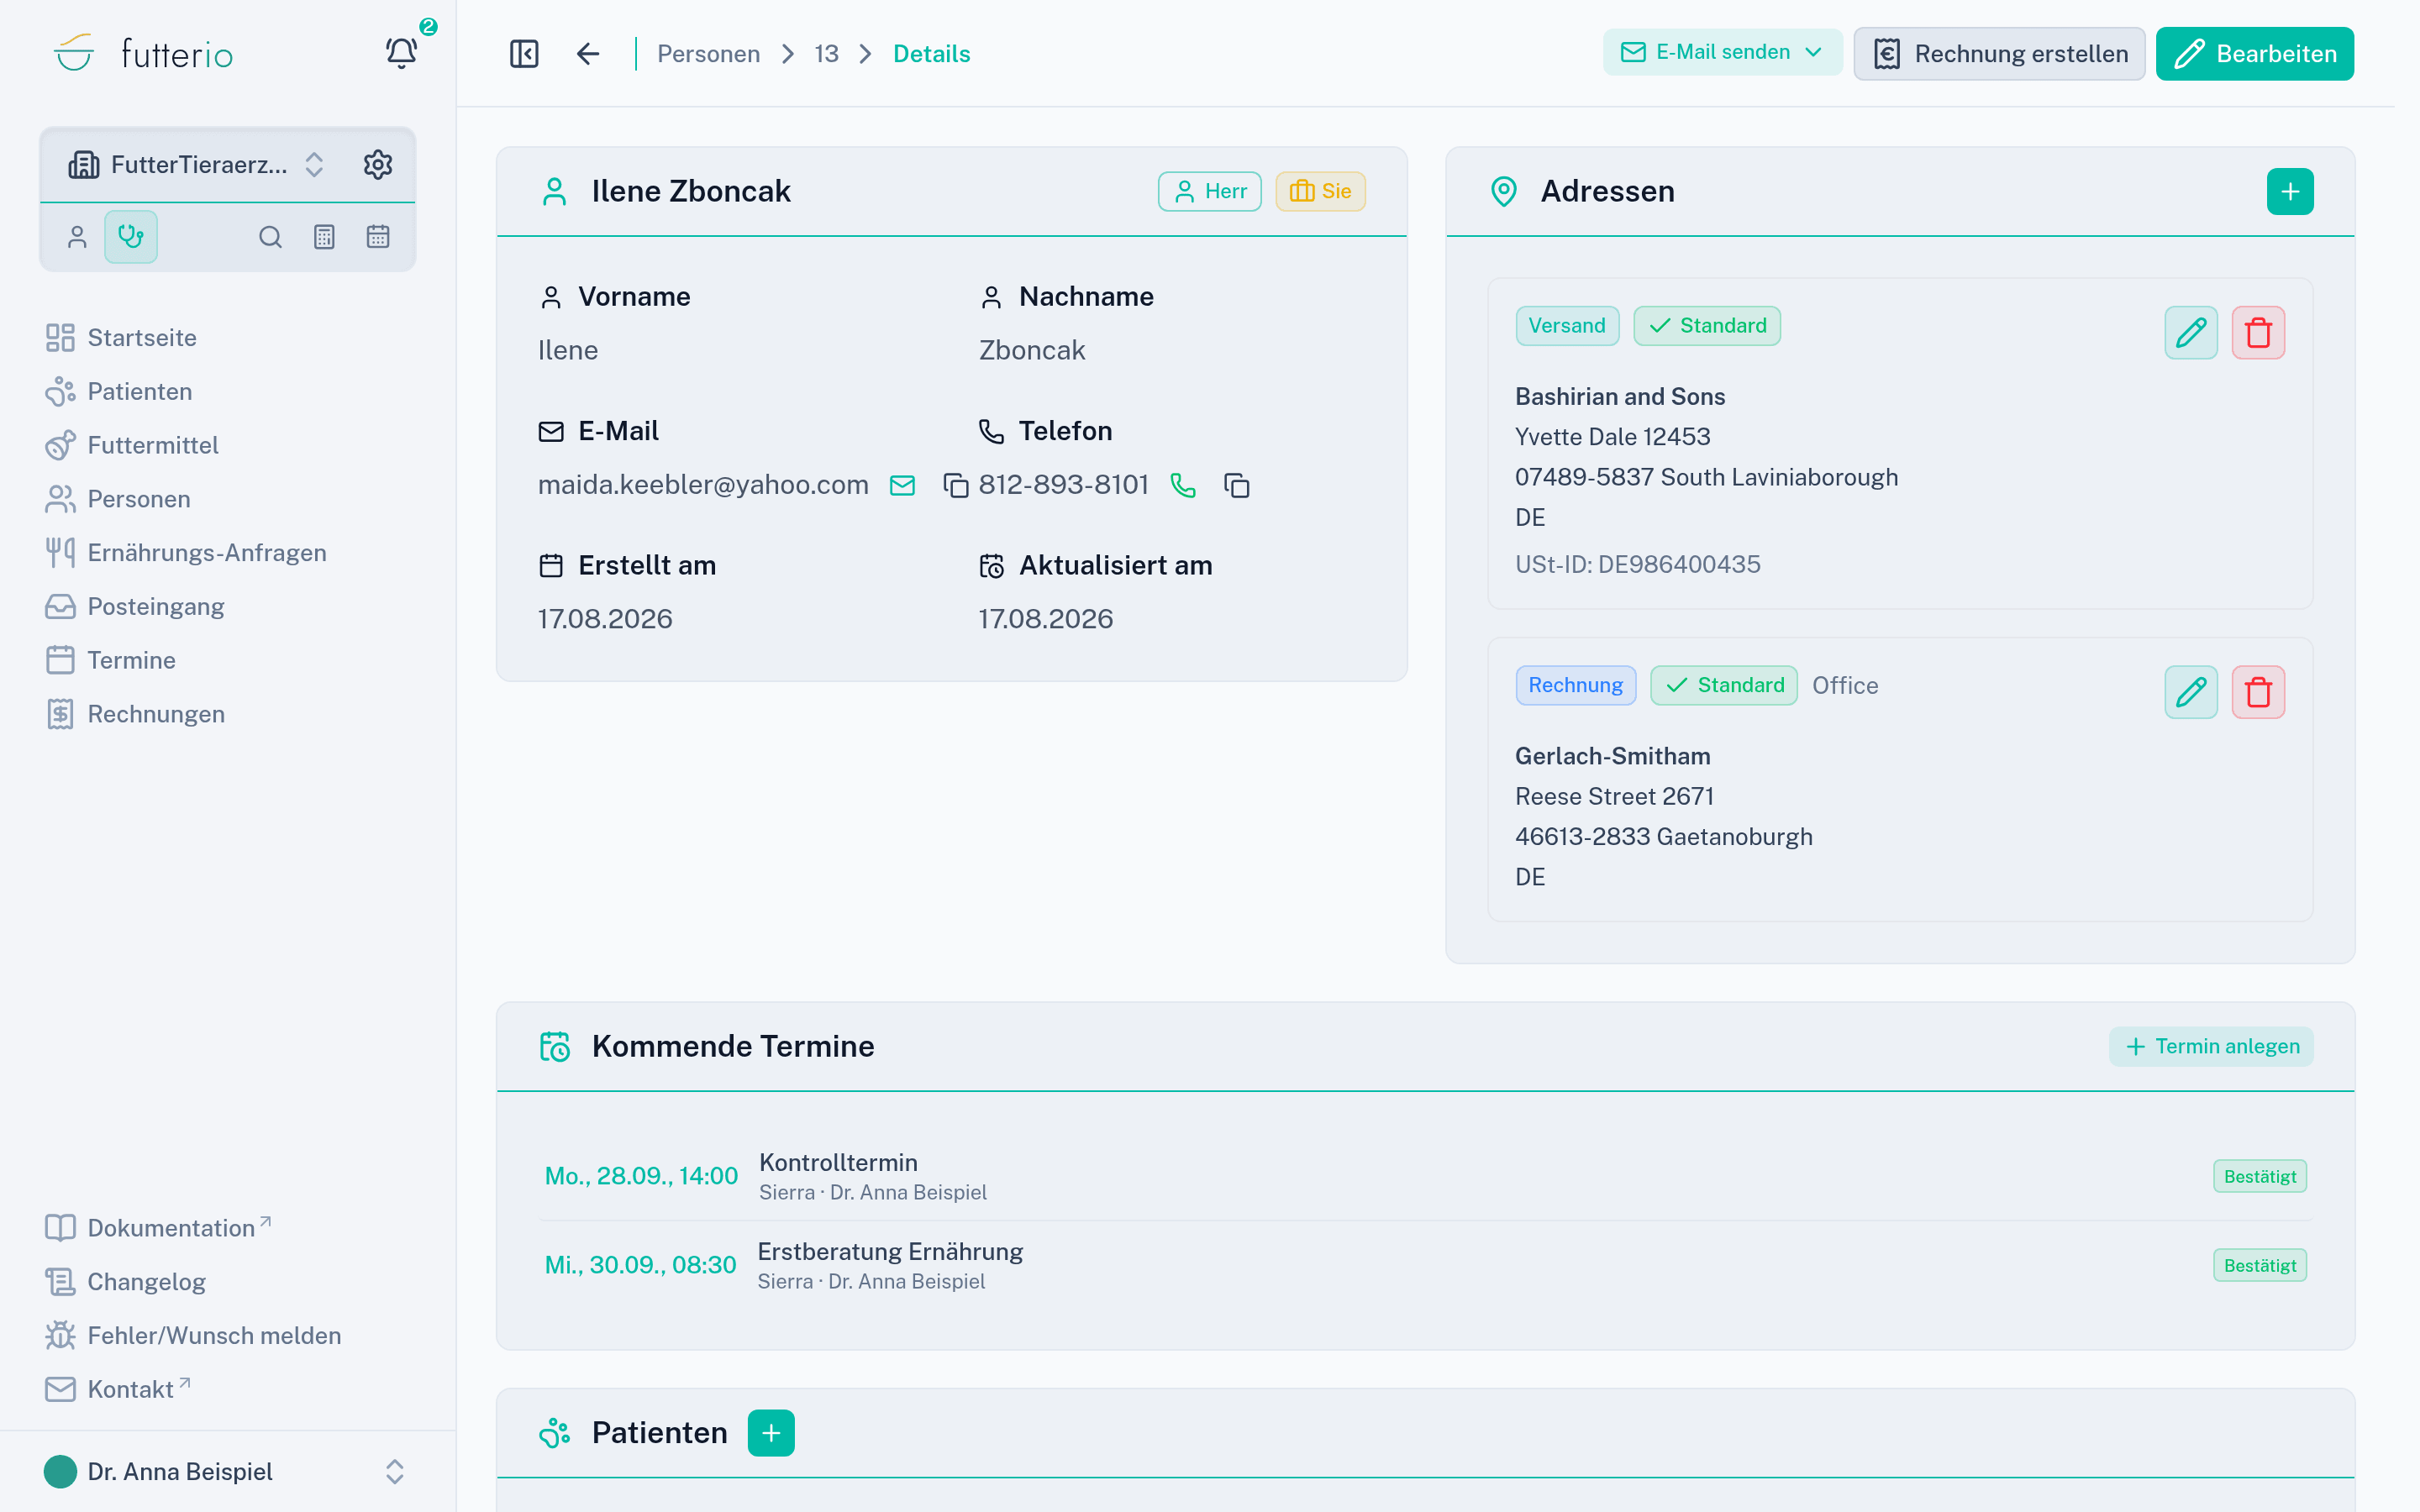
Task: Edit the Gerlach-Smitham address
Action: click(x=2191, y=692)
